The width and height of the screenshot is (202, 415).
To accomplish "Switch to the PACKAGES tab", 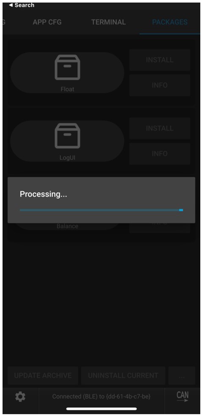I will (170, 22).
